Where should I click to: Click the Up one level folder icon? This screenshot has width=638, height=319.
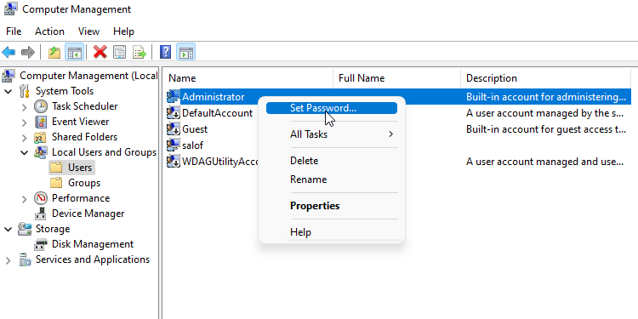coord(54,52)
